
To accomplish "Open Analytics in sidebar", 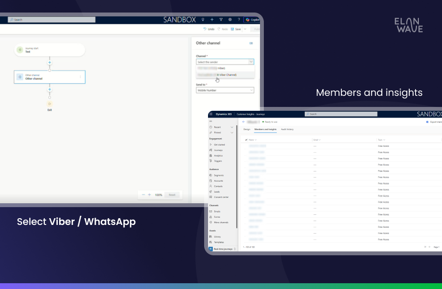I will tap(218, 156).
